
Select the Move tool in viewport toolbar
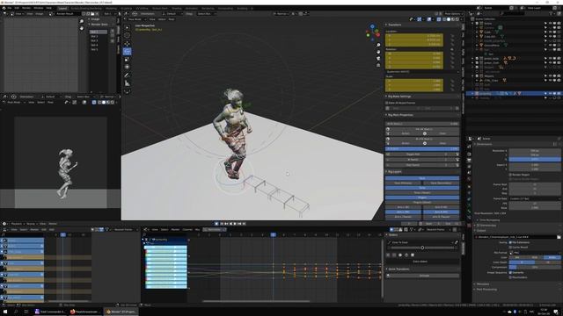tap(127, 44)
